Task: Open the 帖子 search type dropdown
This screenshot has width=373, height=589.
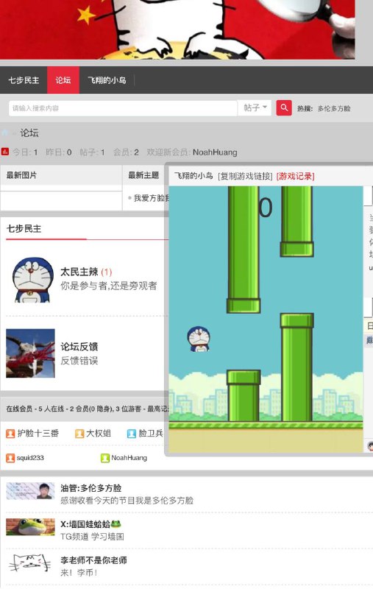Action: pyautogui.click(x=255, y=107)
